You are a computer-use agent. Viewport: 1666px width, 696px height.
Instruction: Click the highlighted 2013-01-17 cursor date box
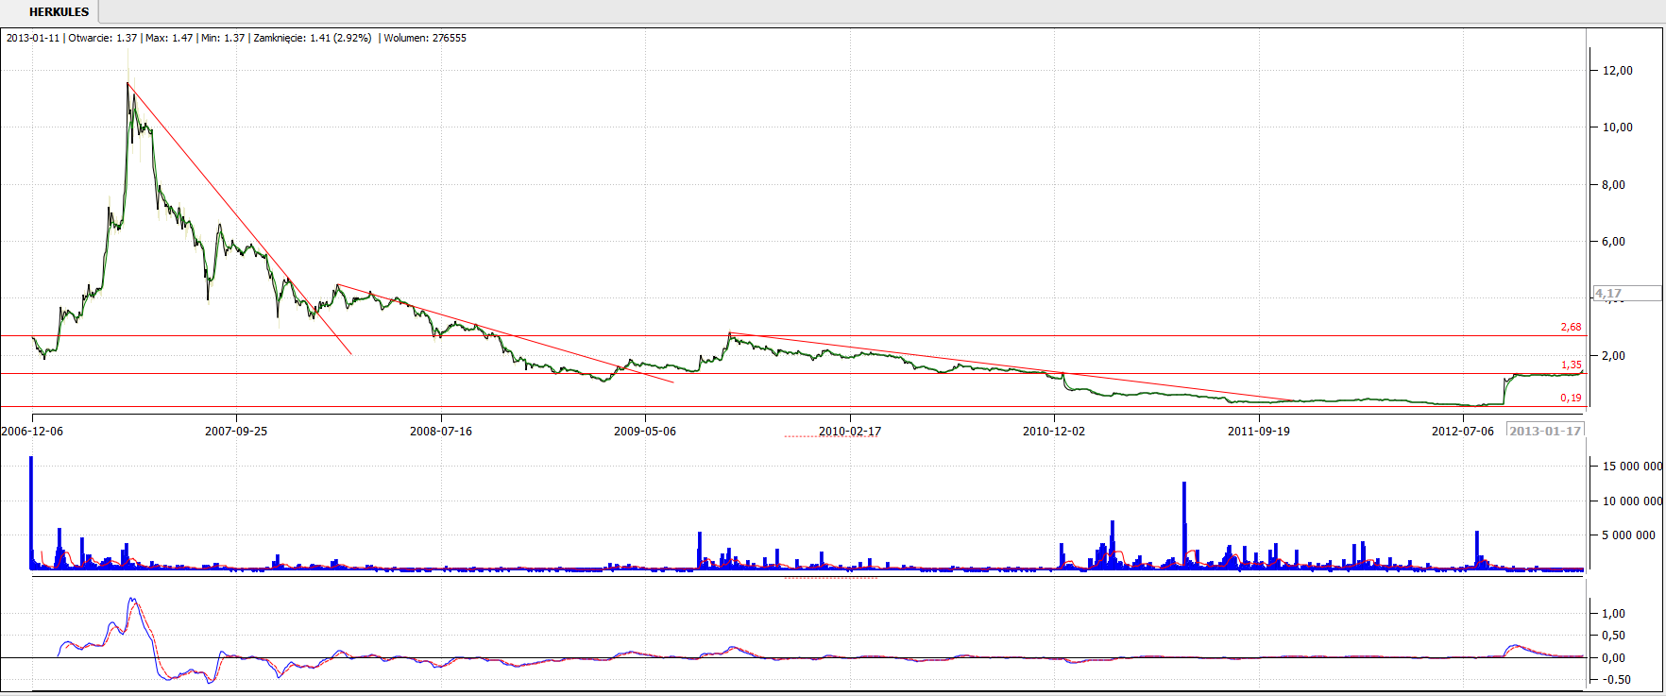[x=1545, y=431]
